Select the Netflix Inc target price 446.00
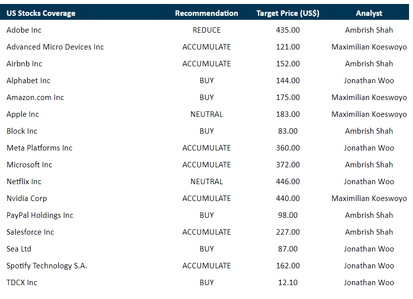This screenshot has width=413, height=299. [x=288, y=182]
